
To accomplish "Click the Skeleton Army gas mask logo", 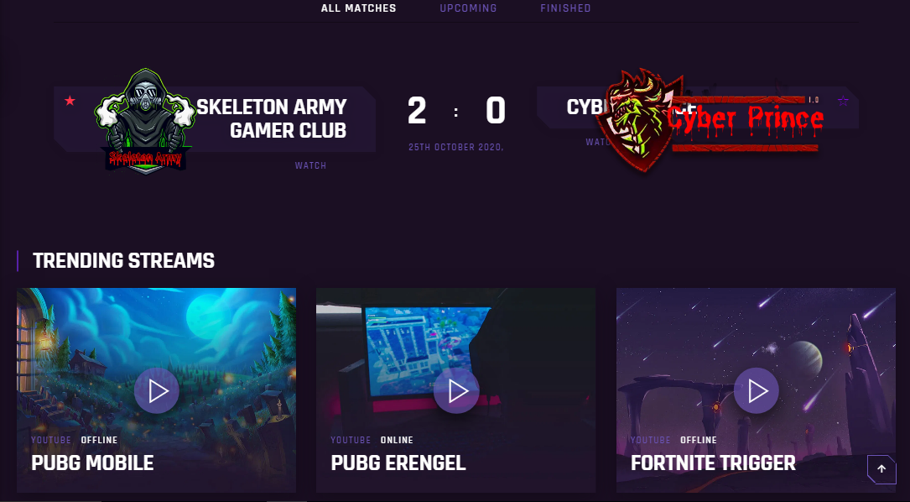I will 146,121.
